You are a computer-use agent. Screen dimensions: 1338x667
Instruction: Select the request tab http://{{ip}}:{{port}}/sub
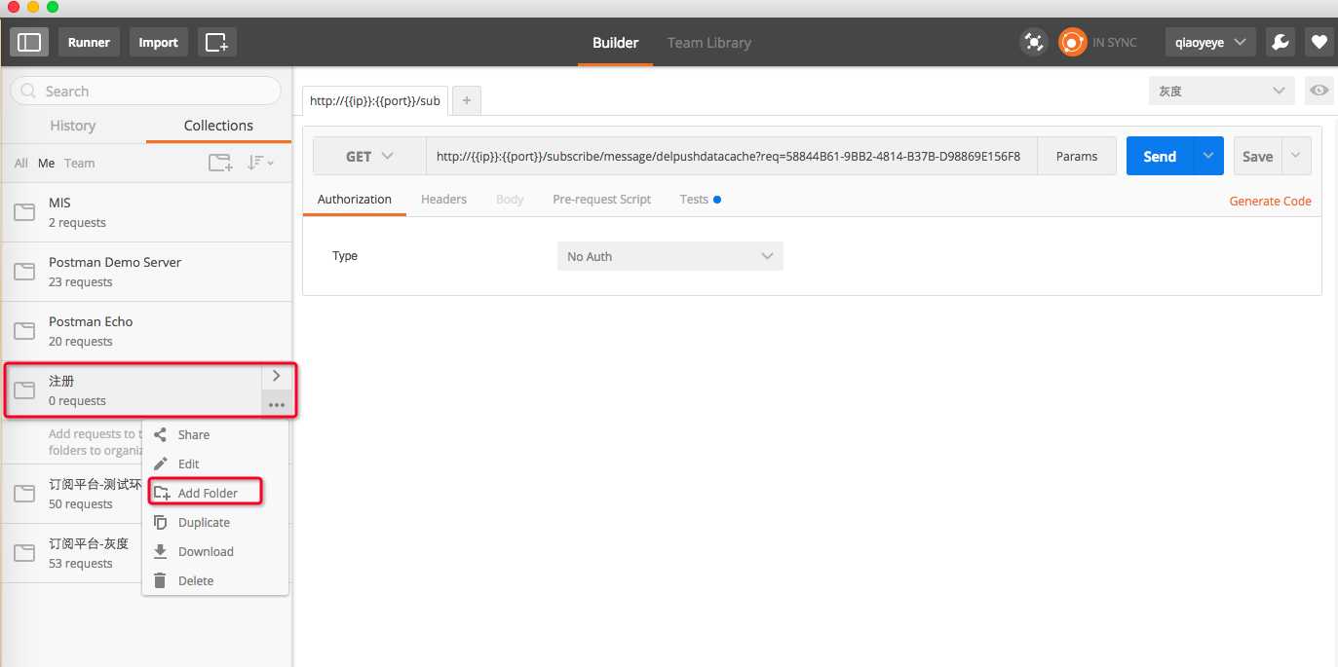point(375,100)
